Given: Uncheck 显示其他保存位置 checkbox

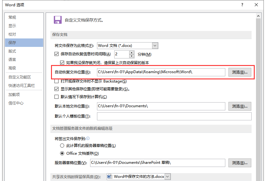Looking at the screenshot, I should [57, 89].
